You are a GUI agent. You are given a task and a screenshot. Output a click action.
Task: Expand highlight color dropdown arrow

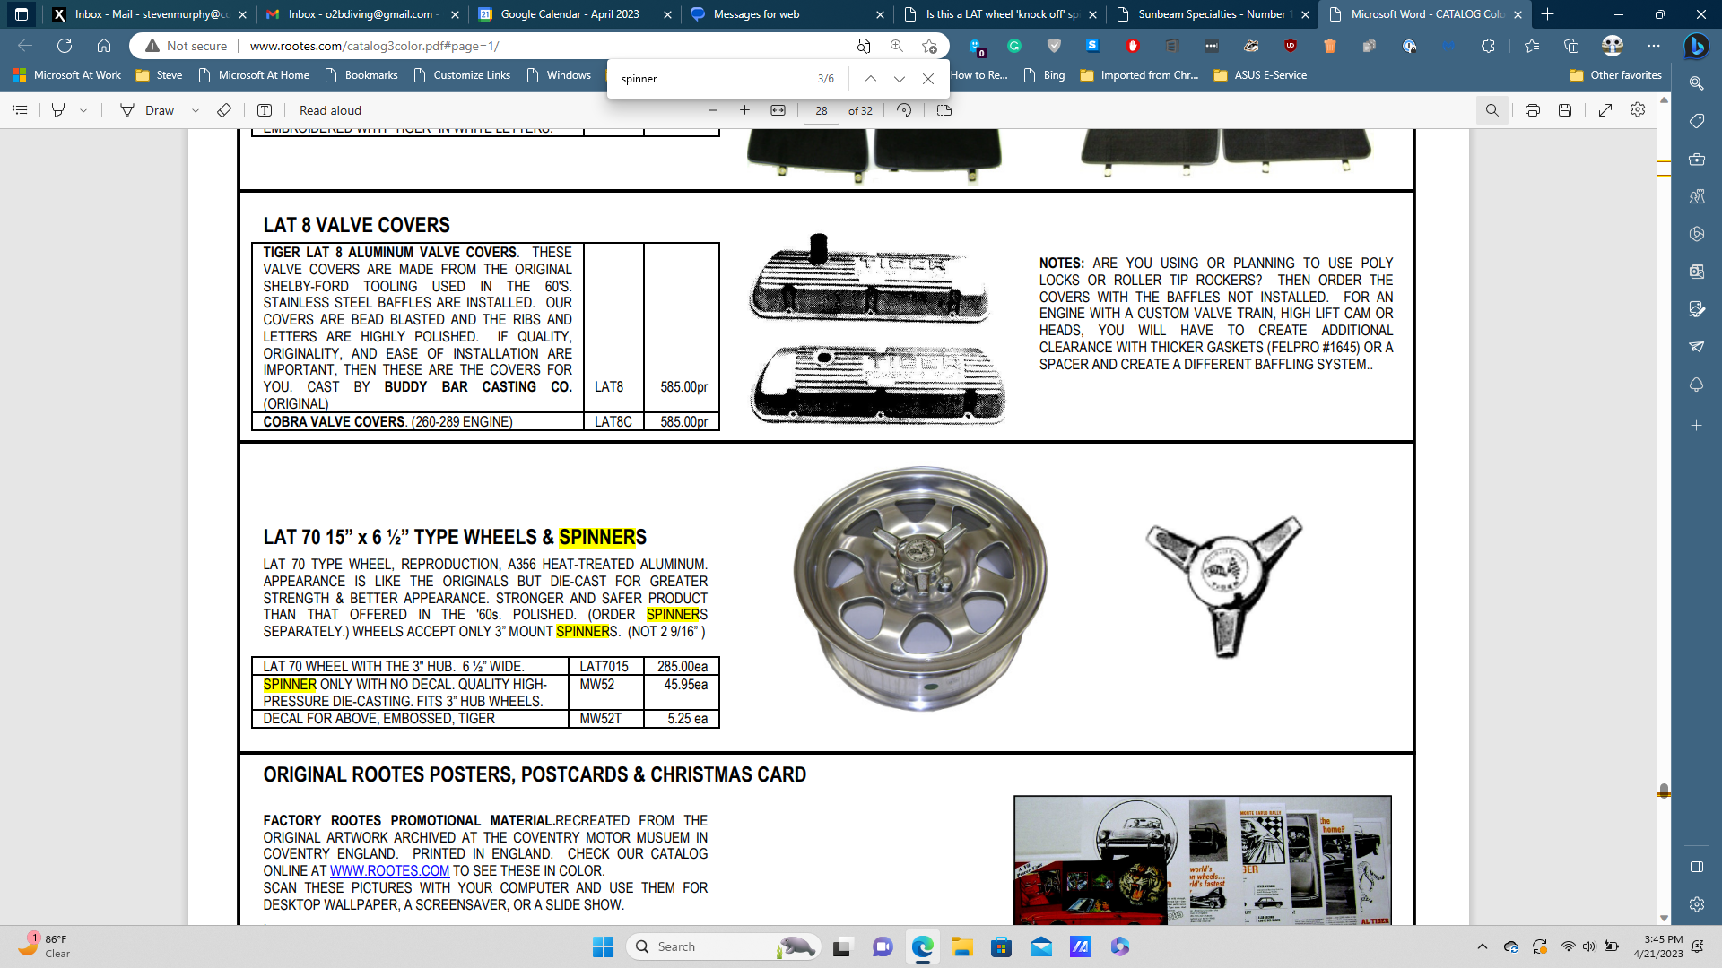[x=83, y=110]
